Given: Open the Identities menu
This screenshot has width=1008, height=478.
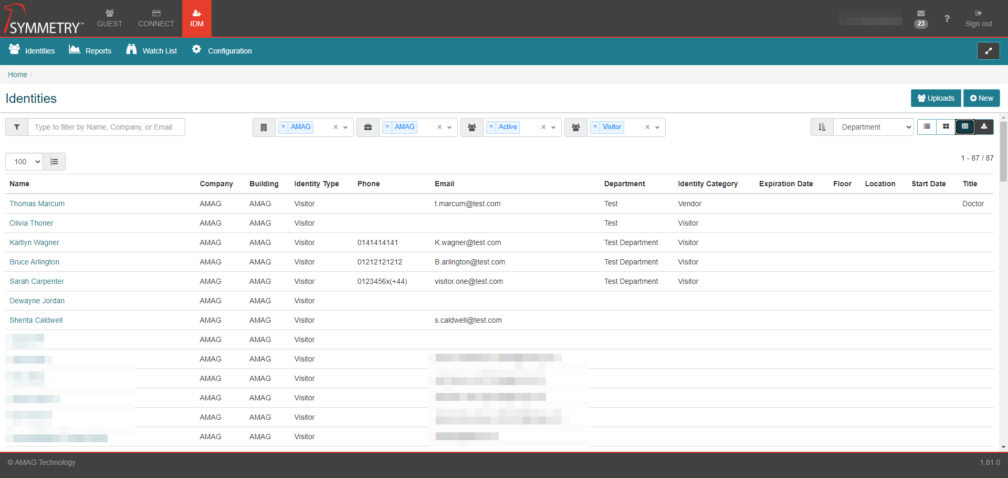Looking at the screenshot, I should (32, 50).
